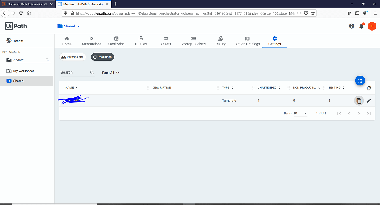Screen dimensions: 380x205
Task: Click inside the machine search field
Action: click(74, 72)
